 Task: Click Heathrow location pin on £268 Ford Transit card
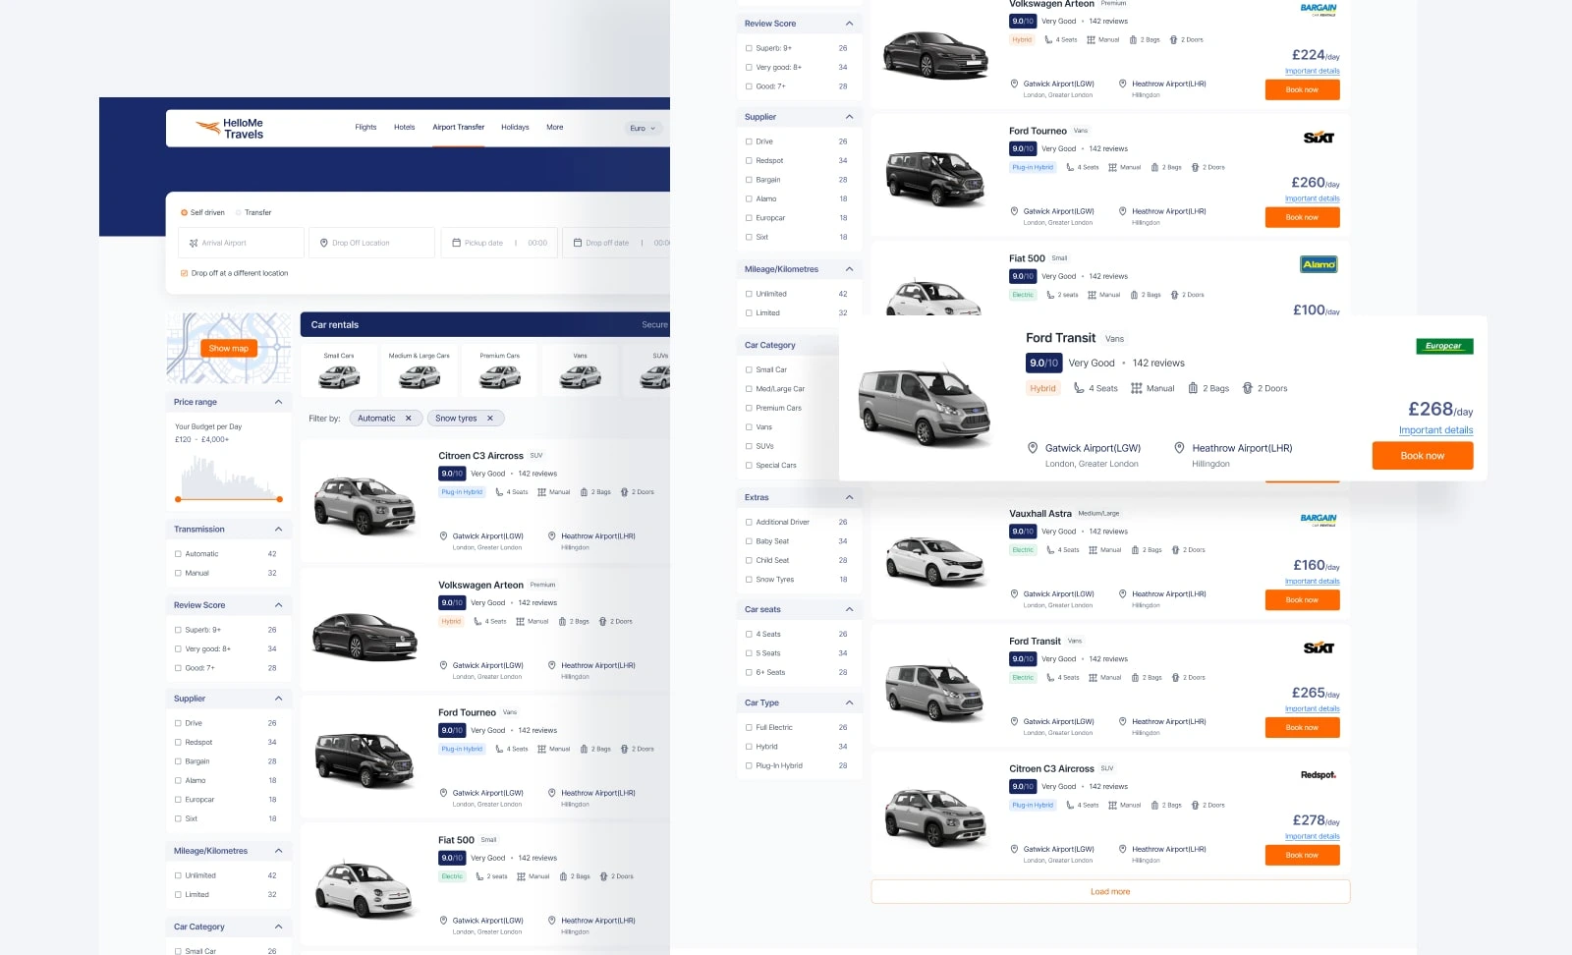point(1179,448)
